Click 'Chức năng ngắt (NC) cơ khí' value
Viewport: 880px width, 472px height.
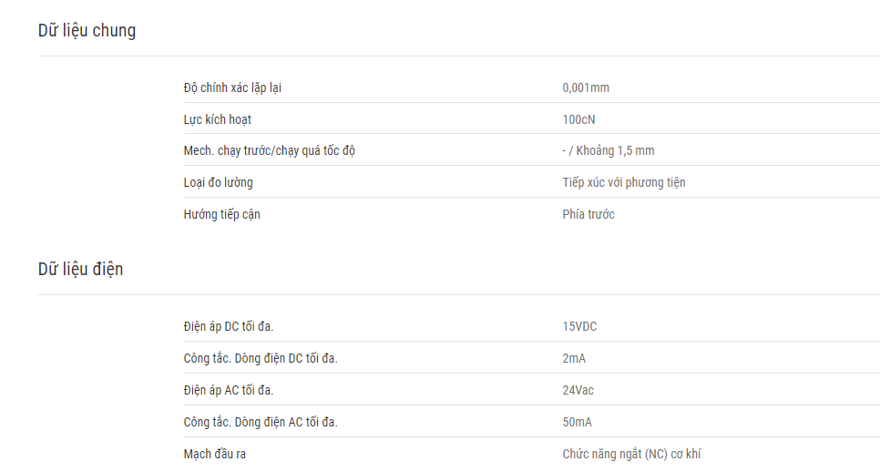[631, 454]
